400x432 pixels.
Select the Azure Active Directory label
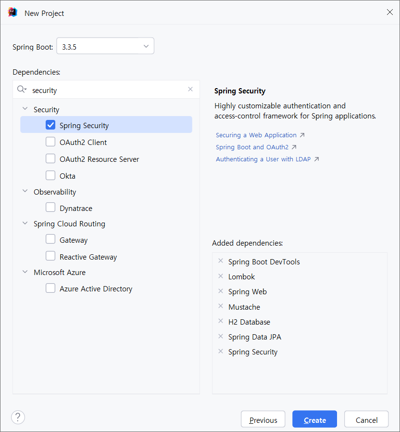tap(96, 289)
